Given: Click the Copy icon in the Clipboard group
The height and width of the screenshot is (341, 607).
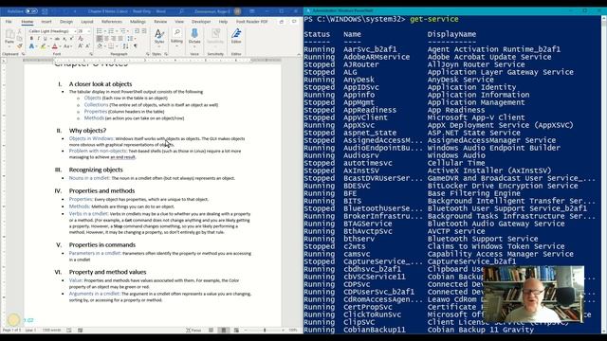Looking at the screenshot, I should [20, 39].
